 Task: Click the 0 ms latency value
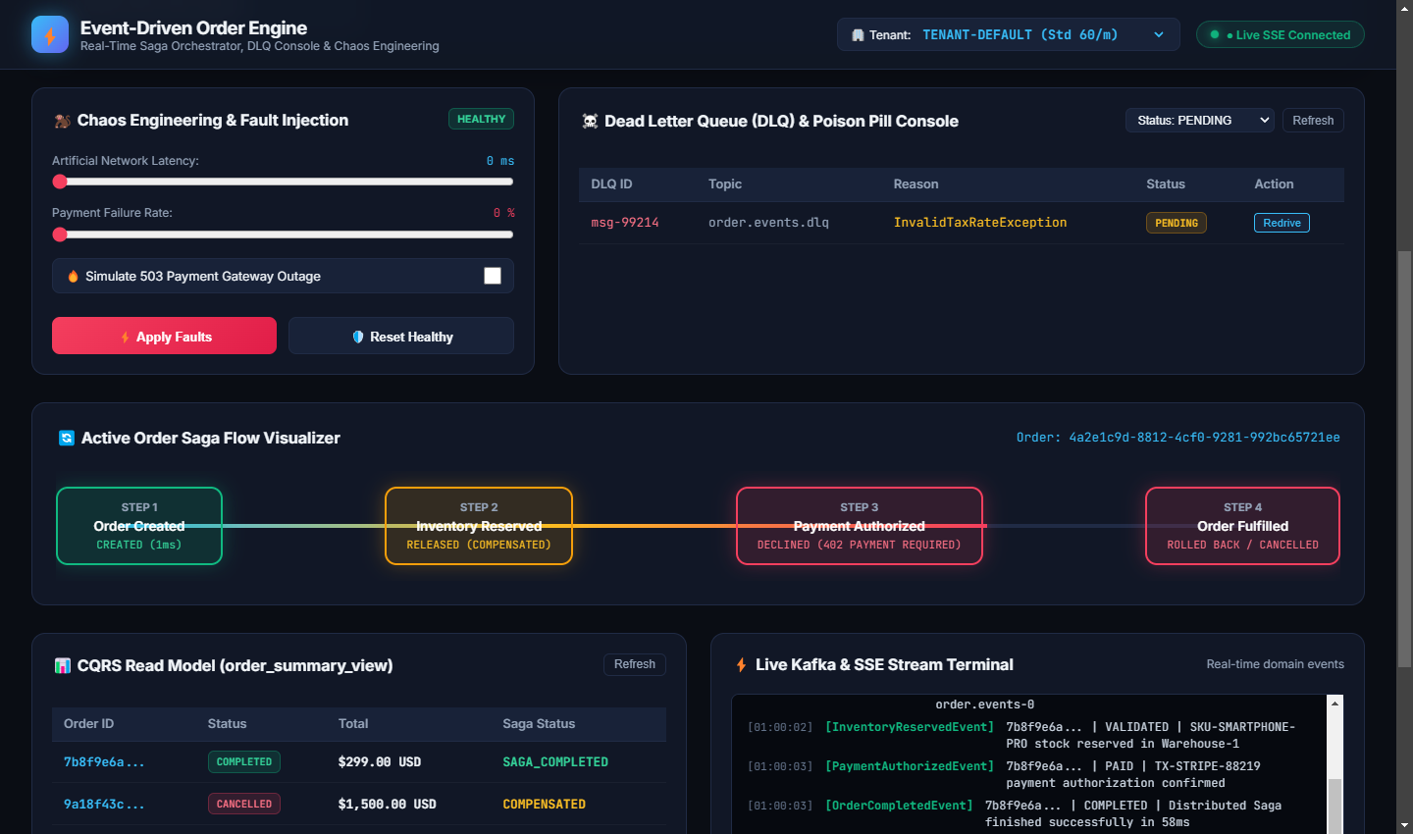coord(500,161)
